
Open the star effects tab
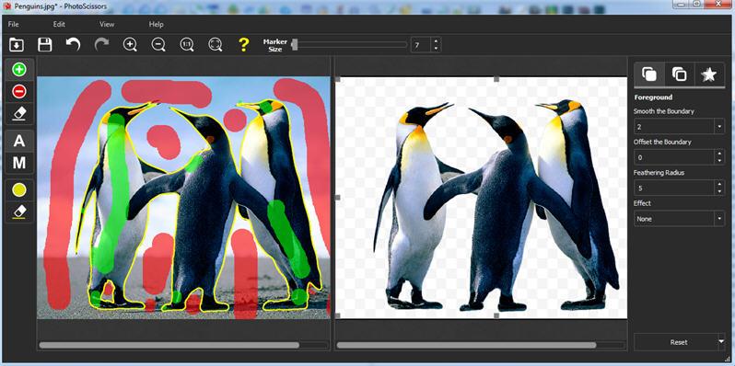[709, 74]
